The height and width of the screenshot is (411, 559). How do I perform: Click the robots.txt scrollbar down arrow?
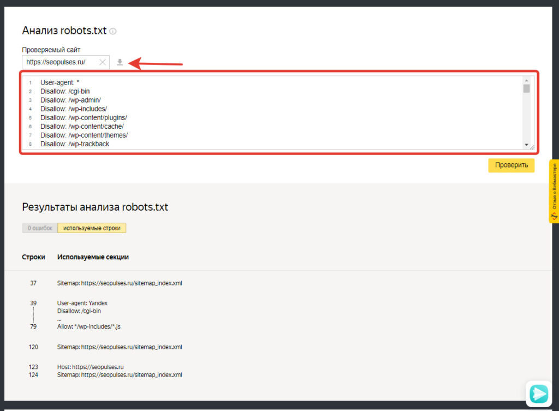click(526, 145)
